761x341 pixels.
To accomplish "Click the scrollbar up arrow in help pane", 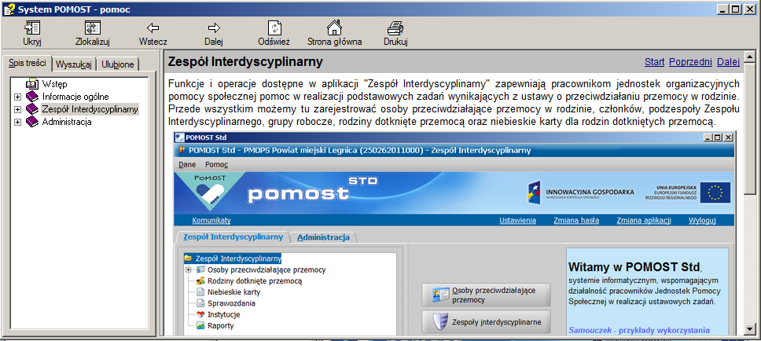I will (x=749, y=55).
